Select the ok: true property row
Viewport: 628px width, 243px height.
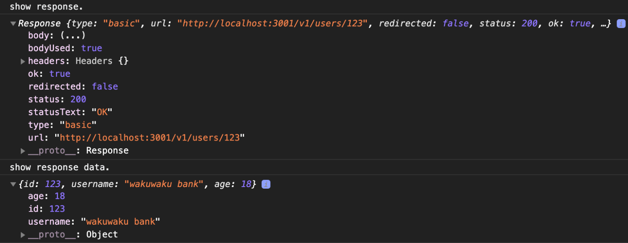tap(49, 74)
